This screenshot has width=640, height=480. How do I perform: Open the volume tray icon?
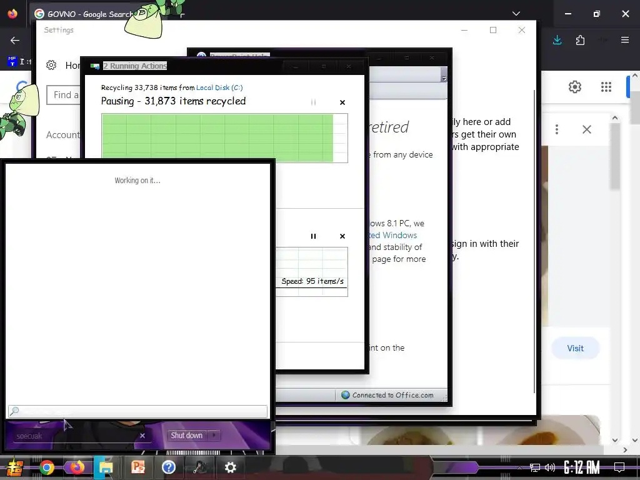click(550, 467)
